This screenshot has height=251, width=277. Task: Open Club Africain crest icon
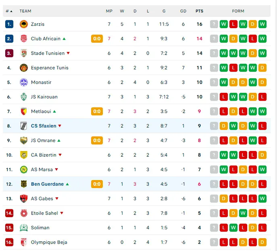[24, 39]
